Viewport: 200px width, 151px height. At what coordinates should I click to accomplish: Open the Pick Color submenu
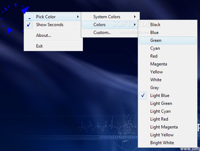point(53,17)
